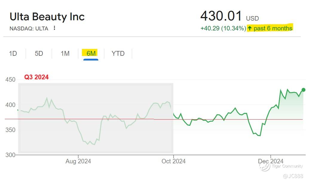Select the Dec 2024 axis marker
Image resolution: width=309 pixels, height=183 pixels.
click(x=270, y=161)
